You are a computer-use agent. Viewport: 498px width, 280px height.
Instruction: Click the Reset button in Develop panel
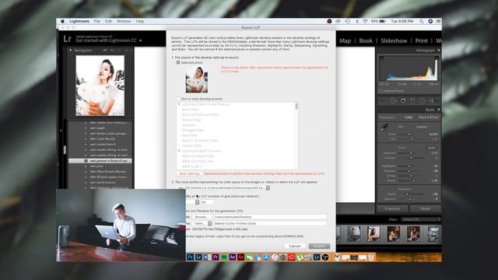pyautogui.click(x=426, y=208)
